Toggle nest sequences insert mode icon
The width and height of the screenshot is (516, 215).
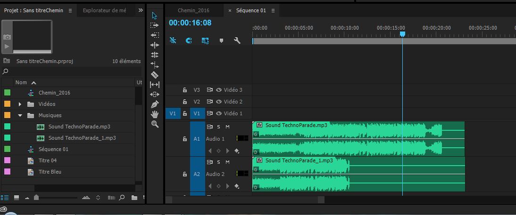[173, 40]
